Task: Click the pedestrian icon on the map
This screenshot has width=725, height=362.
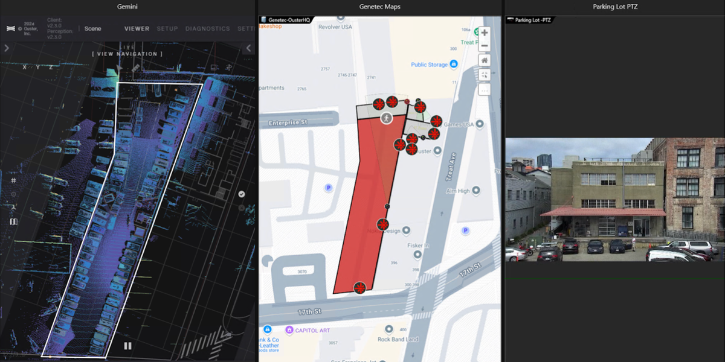Action: point(386,118)
